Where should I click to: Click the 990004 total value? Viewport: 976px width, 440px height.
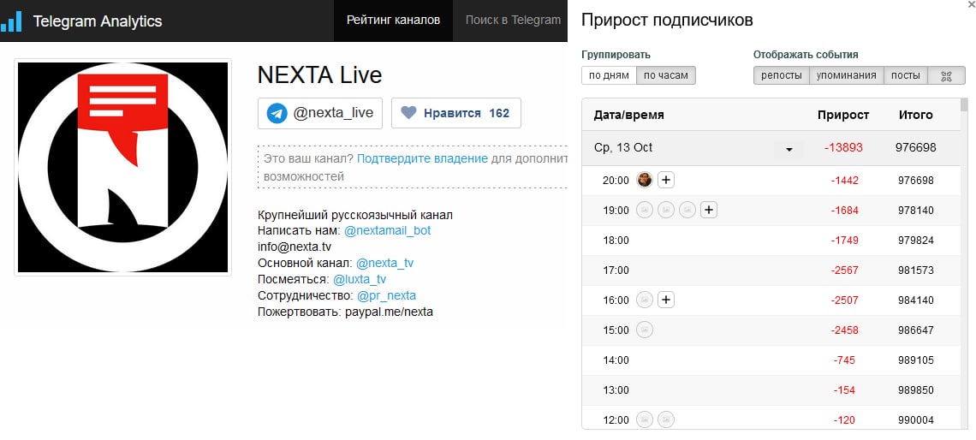pyautogui.click(x=915, y=420)
